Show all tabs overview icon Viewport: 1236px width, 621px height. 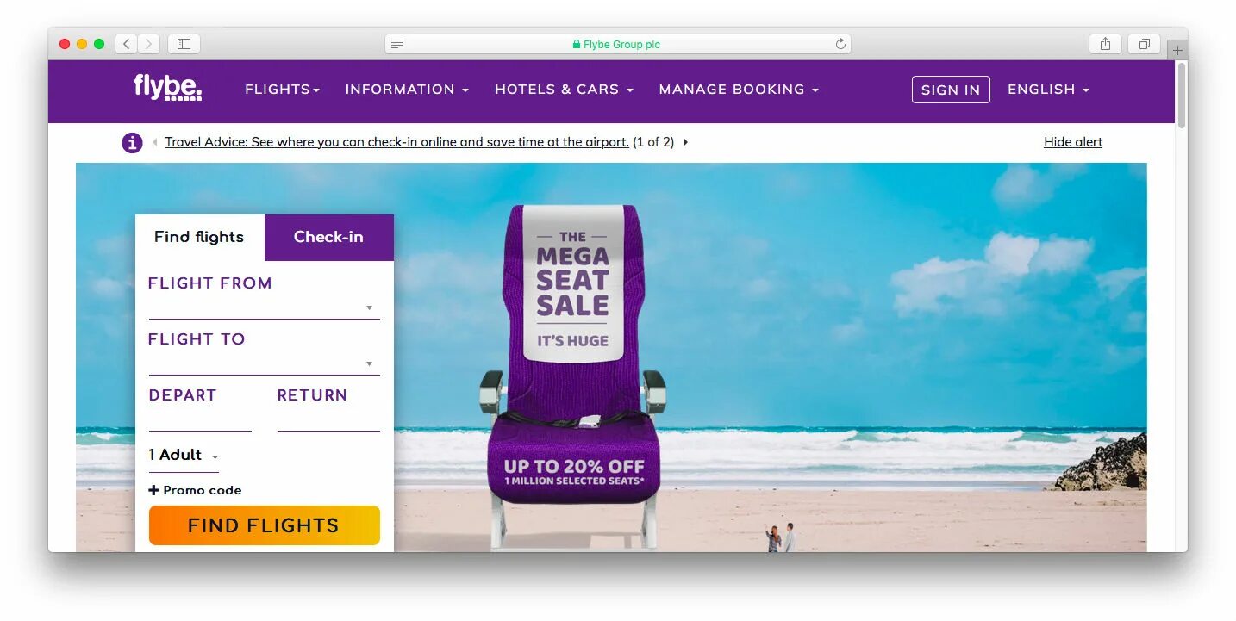coord(1144,44)
